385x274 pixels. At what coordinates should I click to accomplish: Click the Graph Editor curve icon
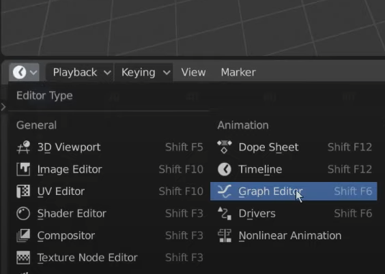[225, 191]
